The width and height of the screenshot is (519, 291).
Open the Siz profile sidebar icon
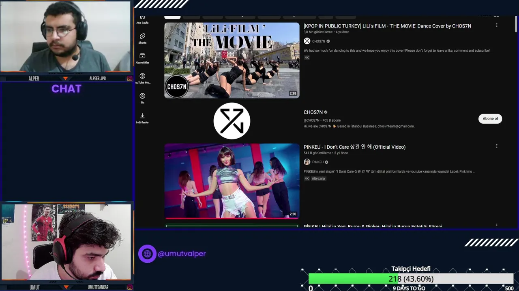[x=142, y=98]
